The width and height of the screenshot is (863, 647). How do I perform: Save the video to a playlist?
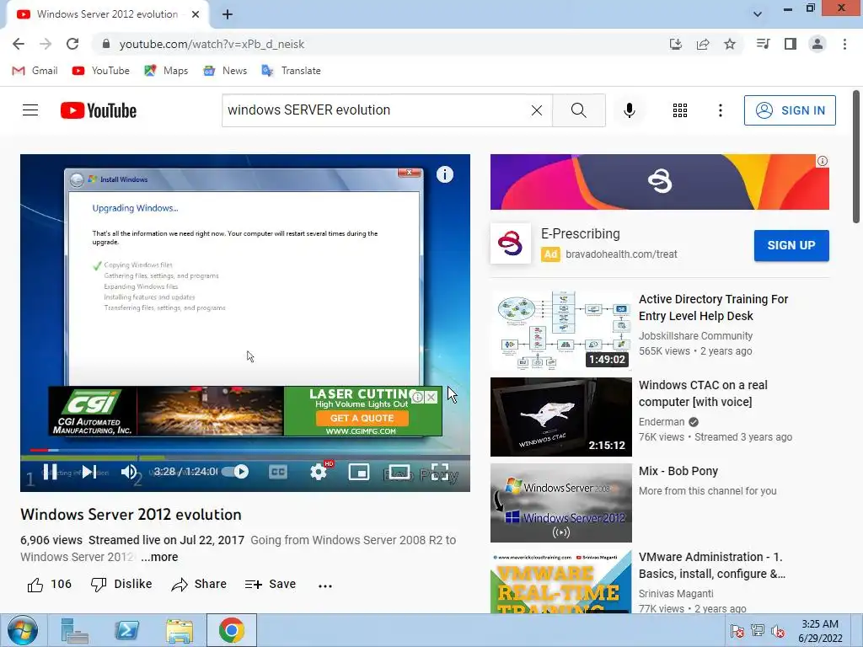tap(271, 585)
